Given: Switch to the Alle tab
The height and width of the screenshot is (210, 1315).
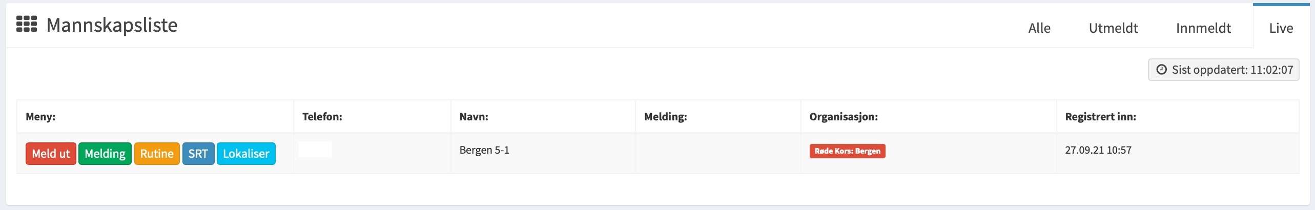Looking at the screenshot, I should (x=1039, y=28).
